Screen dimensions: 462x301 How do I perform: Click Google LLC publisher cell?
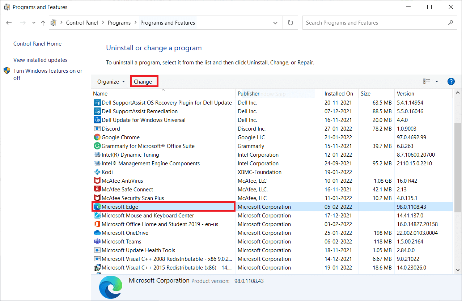(251, 137)
